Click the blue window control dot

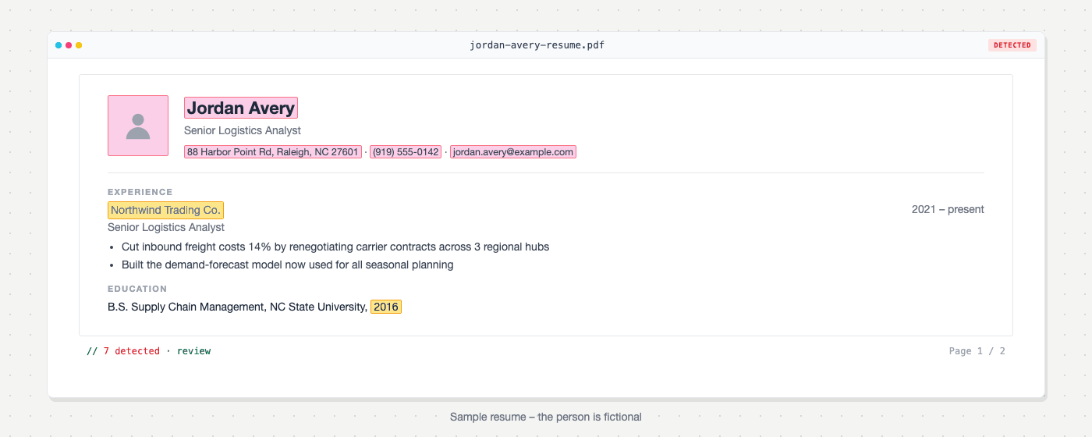tap(58, 45)
